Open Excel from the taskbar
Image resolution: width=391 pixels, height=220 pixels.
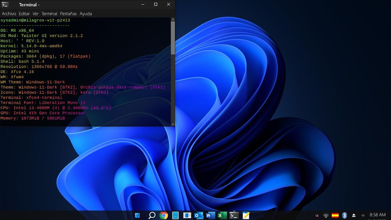pos(222,215)
